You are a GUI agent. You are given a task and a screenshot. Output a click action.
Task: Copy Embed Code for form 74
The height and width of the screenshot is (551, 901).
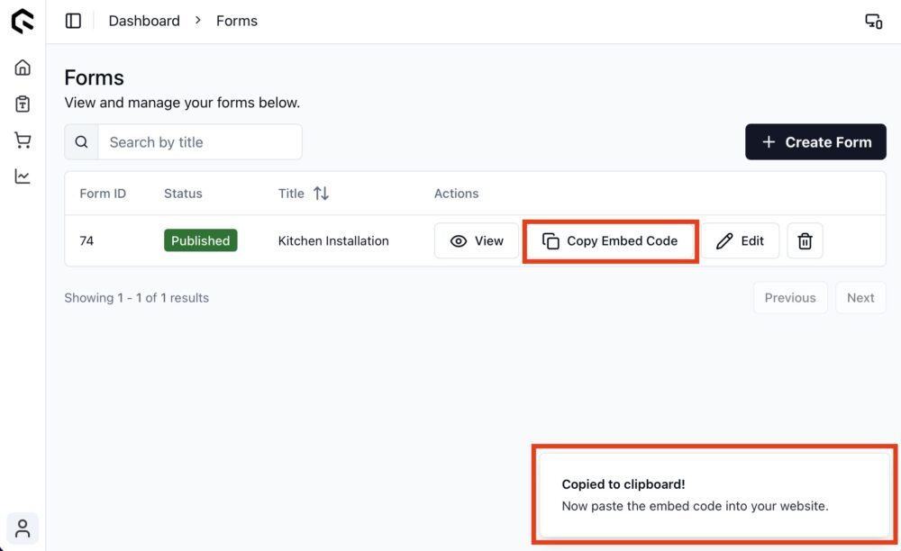[x=610, y=240]
